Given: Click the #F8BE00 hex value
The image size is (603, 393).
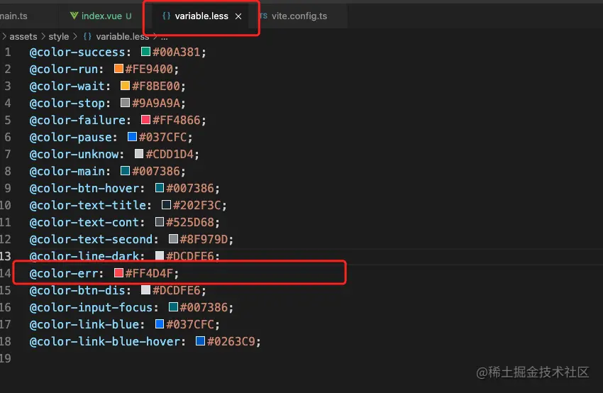Looking at the screenshot, I should (x=156, y=86).
